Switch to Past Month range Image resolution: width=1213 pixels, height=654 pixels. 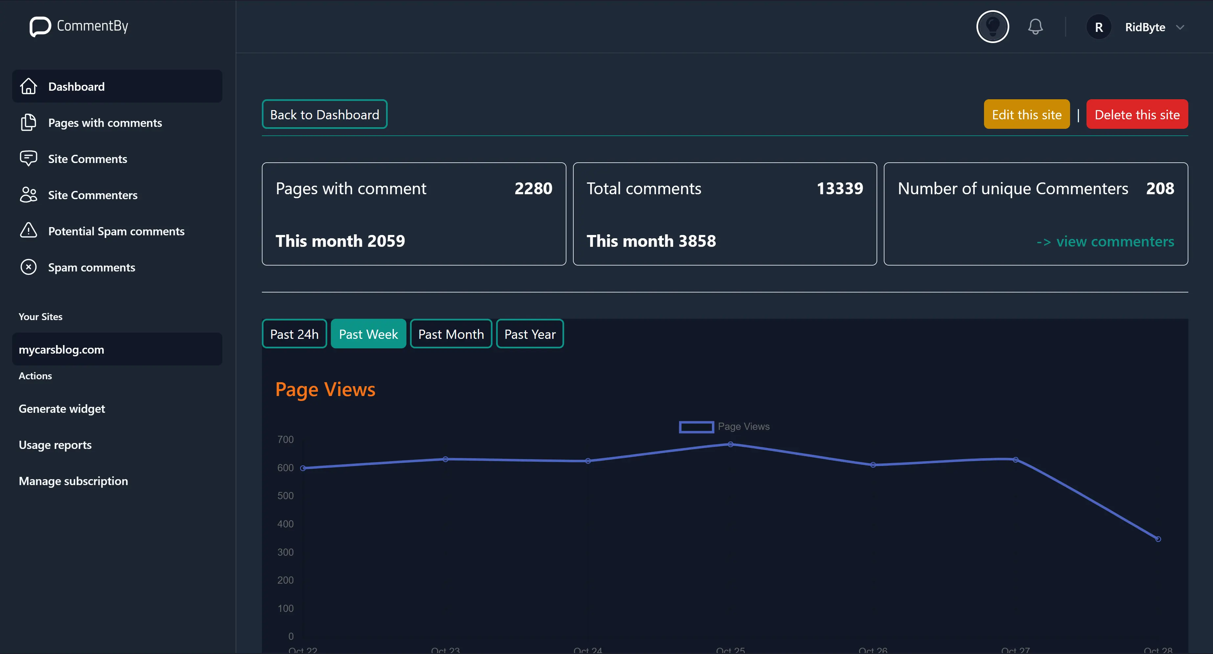click(451, 334)
